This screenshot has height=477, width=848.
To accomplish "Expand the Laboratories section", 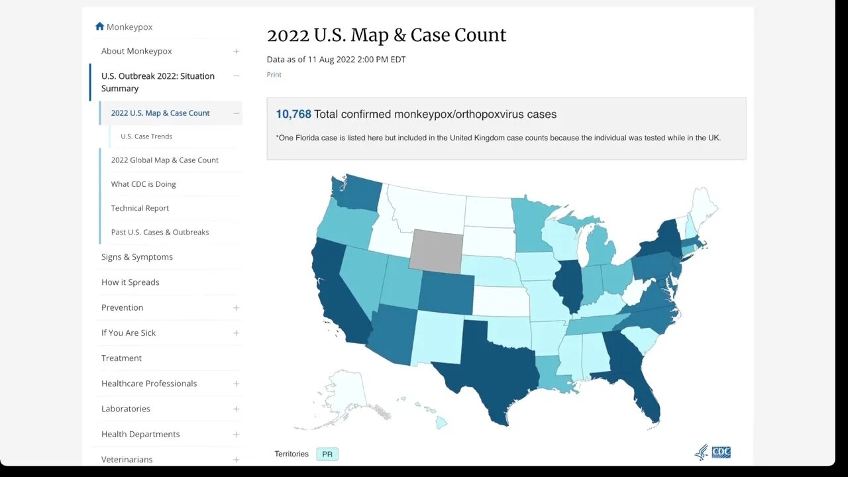I will click(x=236, y=409).
